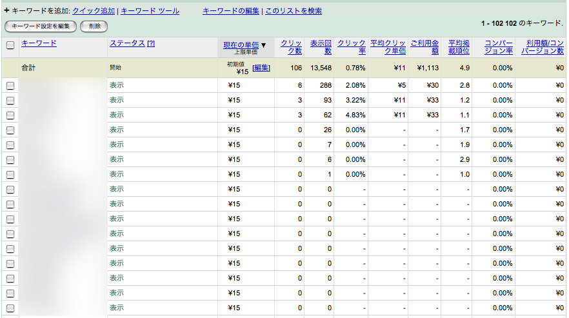Tick the checkbox for the 26 impressions row
The image size is (569, 318).
coord(10,130)
